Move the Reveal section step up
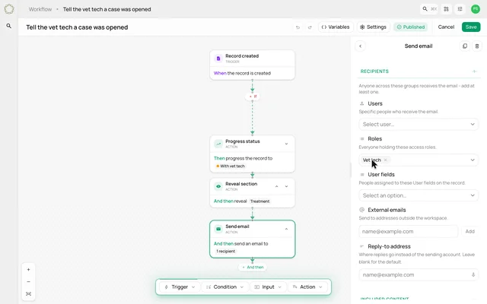 [x=276, y=186]
